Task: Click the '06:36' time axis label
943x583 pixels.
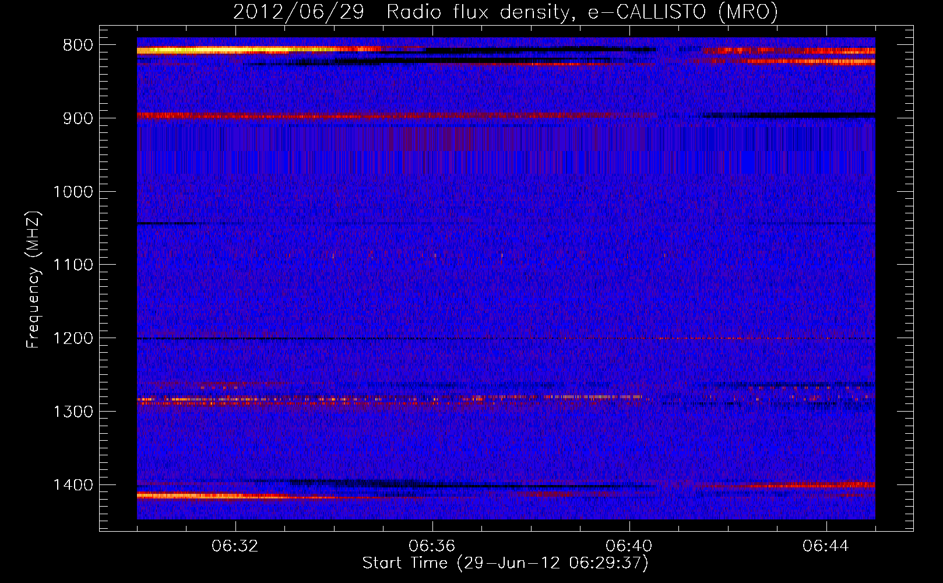Action: [x=432, y=546]
